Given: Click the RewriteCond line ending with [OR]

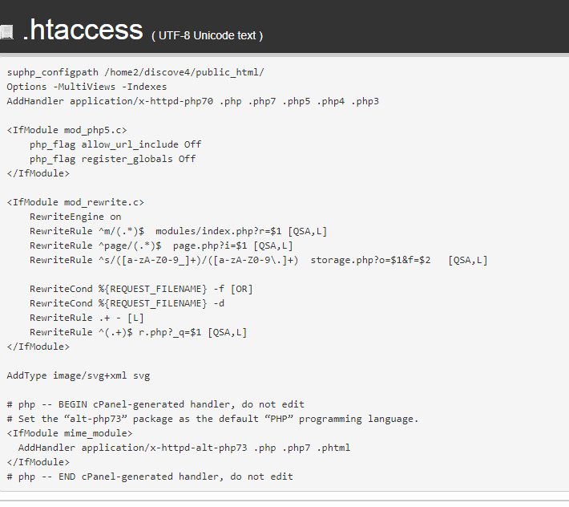Looking at the screenshot, I should 141,289.
